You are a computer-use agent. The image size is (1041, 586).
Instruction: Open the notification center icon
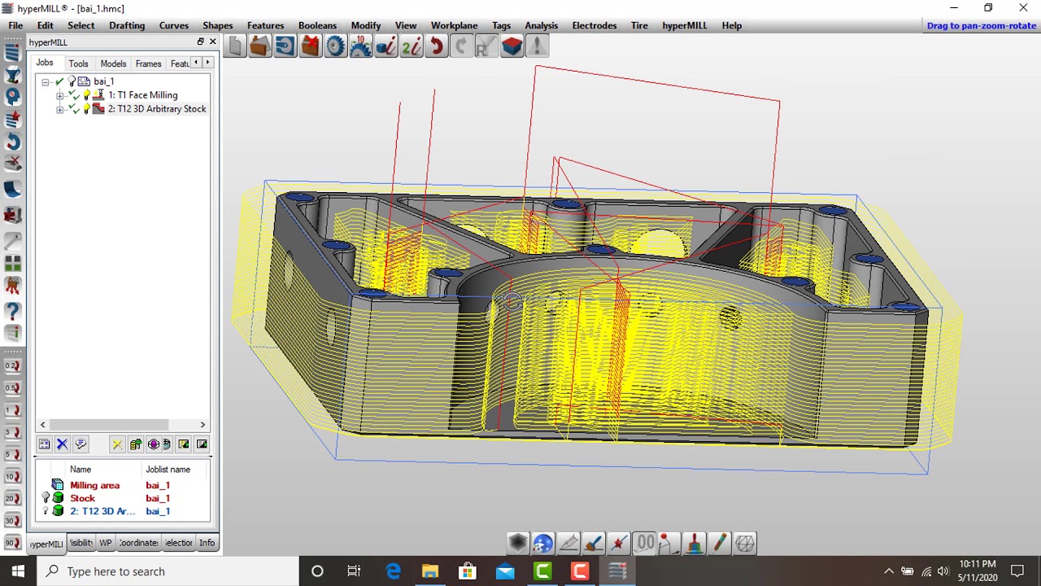pos(1017,571)
